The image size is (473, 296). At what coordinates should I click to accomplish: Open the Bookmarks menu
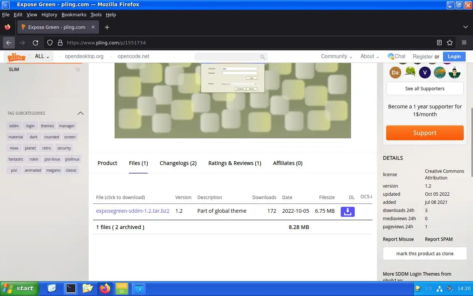point(74,14)
